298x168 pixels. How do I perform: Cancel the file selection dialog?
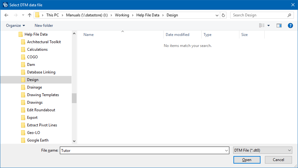tap(278, 160)
